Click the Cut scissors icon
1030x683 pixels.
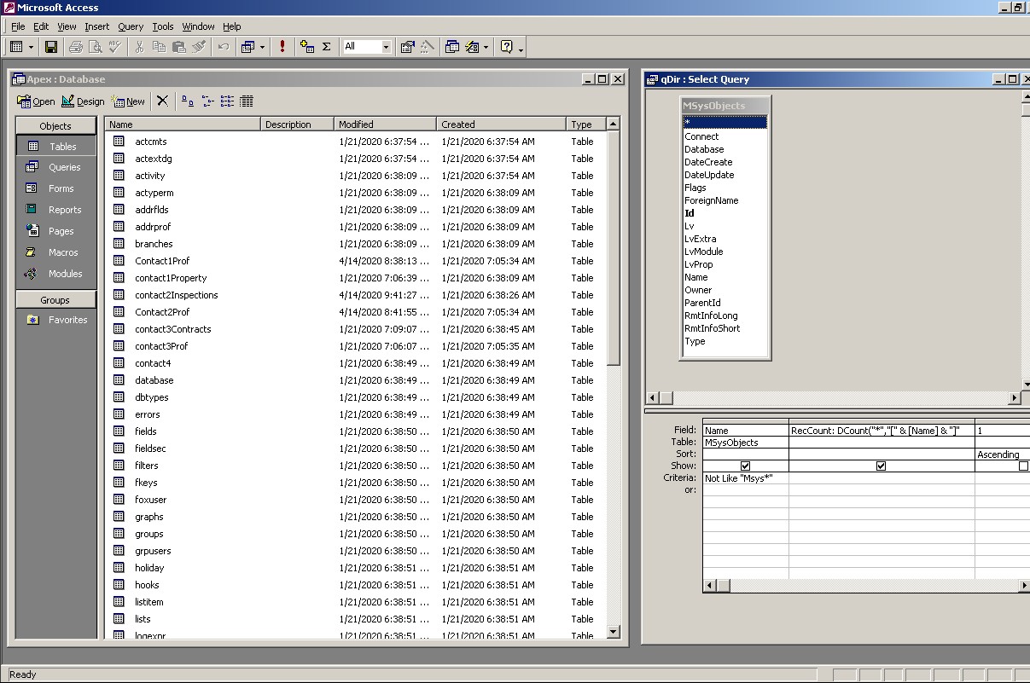[x=139, y=47]
